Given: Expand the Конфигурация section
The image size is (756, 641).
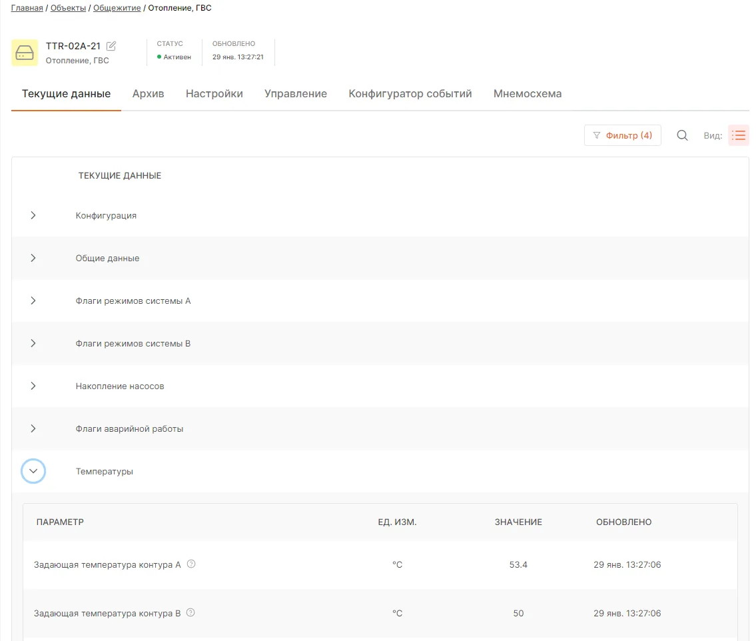Looking at the screenshot, I should 33,215.
